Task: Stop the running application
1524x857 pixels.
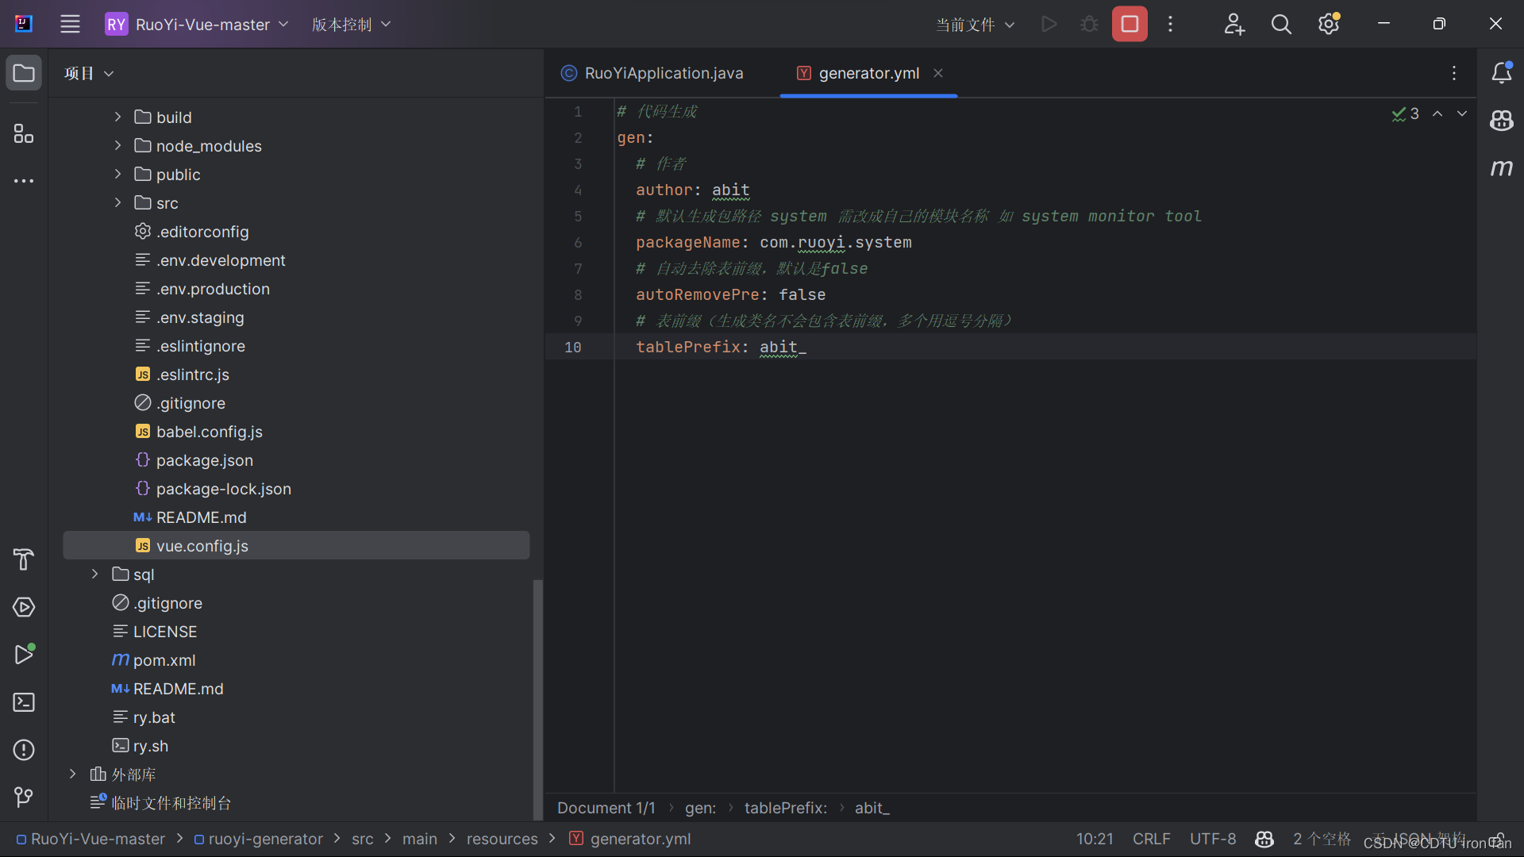Action: (x=1130, y=24)
